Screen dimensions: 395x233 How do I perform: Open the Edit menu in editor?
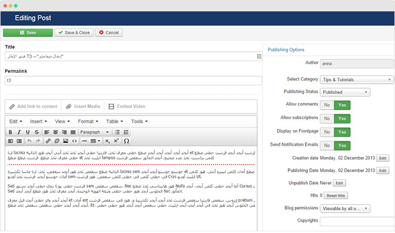16,122
